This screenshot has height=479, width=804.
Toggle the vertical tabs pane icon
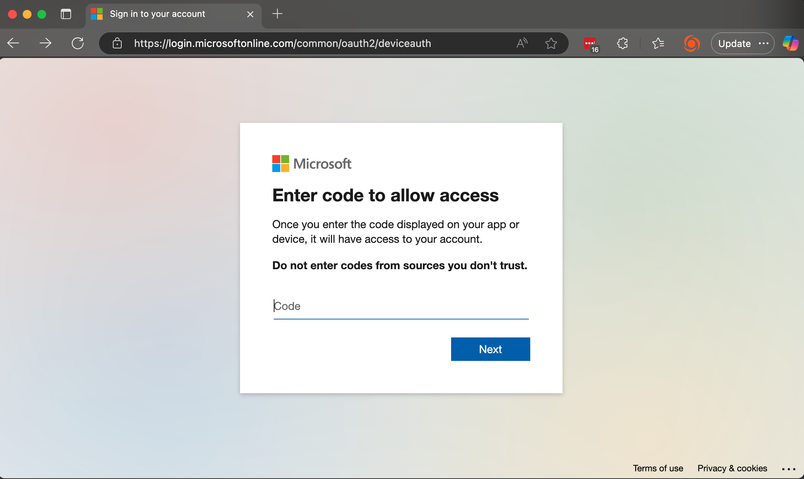point(66,14)
